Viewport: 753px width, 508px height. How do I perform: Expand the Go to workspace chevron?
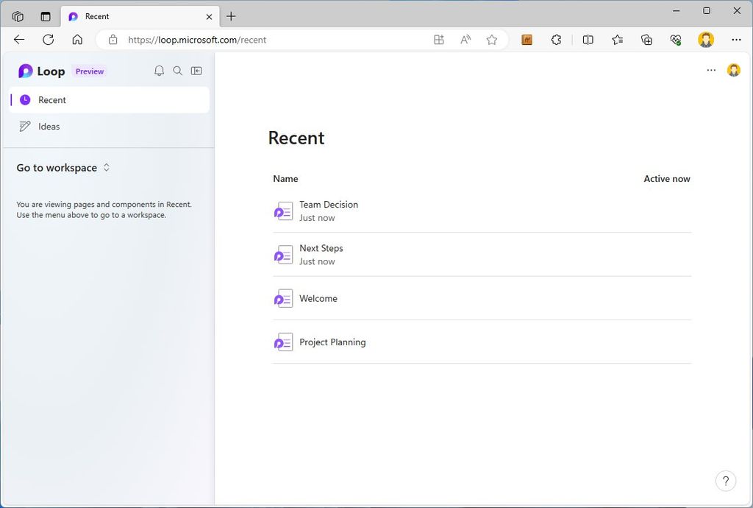107,168
